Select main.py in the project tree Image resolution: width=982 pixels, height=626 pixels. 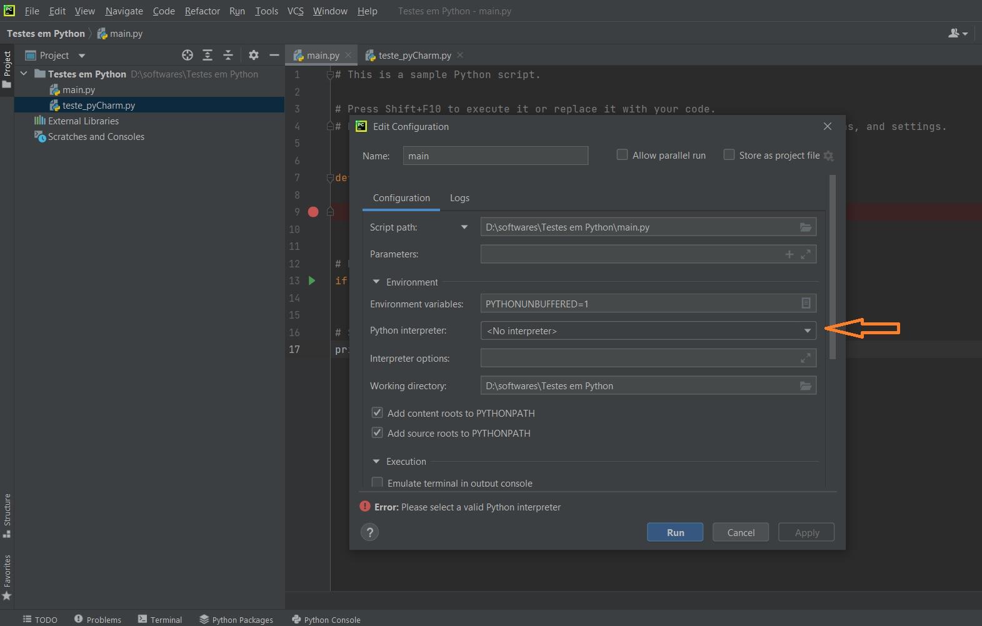coord(79,90)
